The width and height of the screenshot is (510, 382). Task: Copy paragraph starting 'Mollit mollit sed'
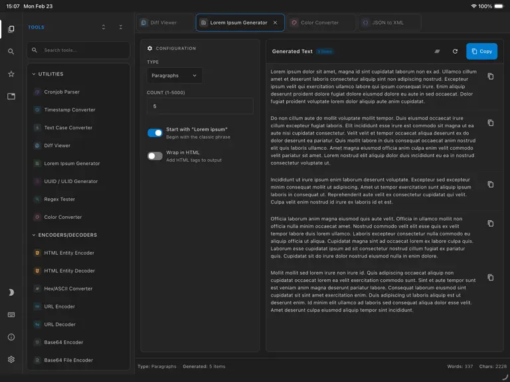[491, 277]
